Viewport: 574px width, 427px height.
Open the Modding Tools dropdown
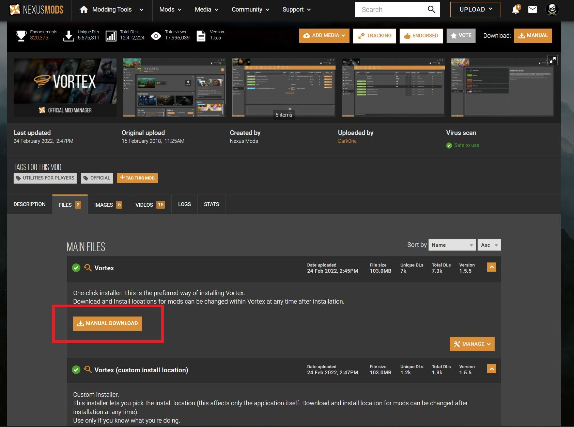(x=112, y=10)
